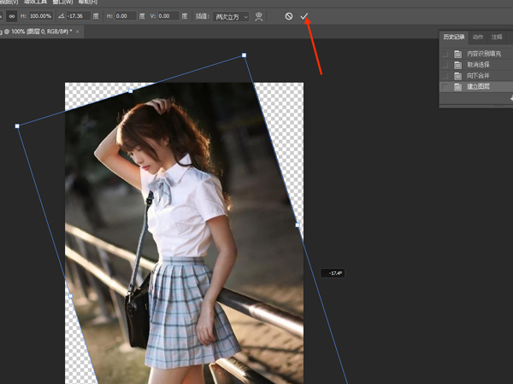This screenshot has height=384, width=513.
Task: Click the warp mode switch icon
Action: [259, 16]
